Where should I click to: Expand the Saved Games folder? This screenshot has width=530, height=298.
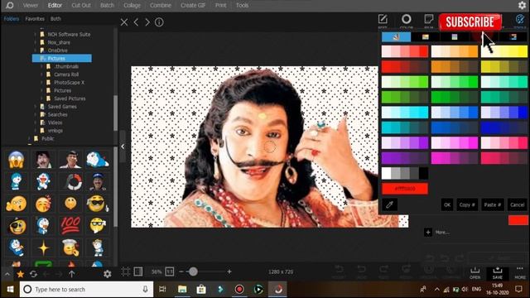(36, 107)
